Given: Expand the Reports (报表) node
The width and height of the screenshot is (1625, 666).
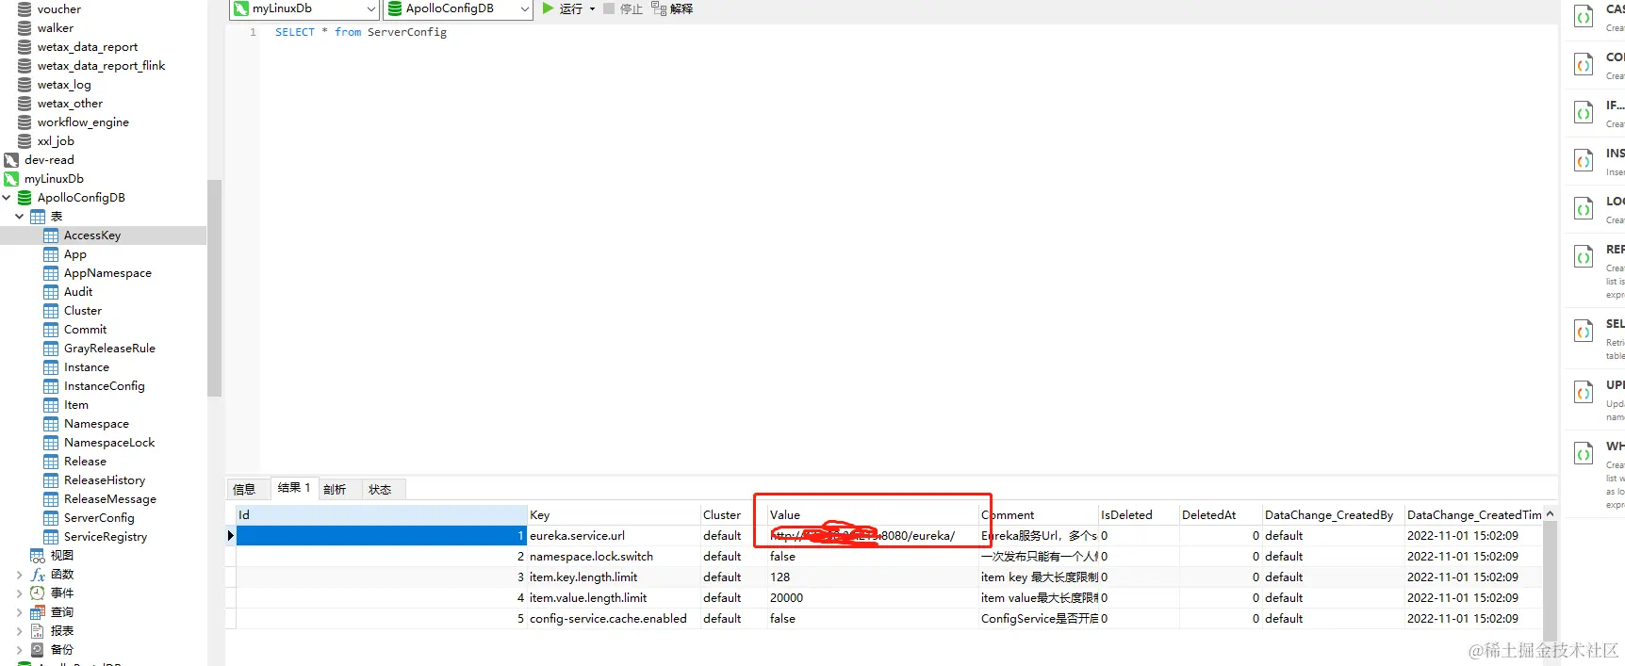Looking at the screenshot, I should coord(19,630).
